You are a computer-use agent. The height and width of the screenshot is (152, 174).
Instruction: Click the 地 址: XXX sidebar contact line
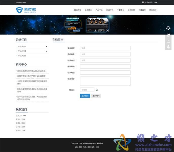(20, 131)
